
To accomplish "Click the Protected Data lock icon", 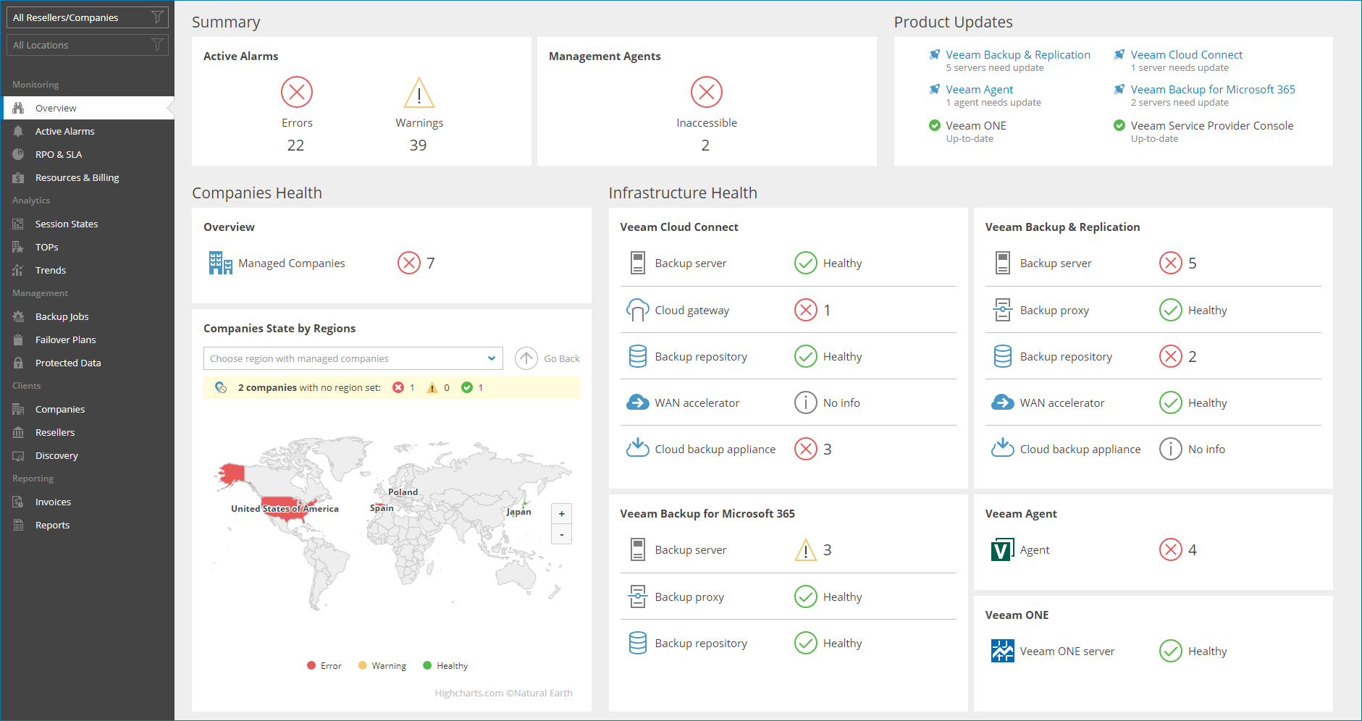I will coord(18,363).
